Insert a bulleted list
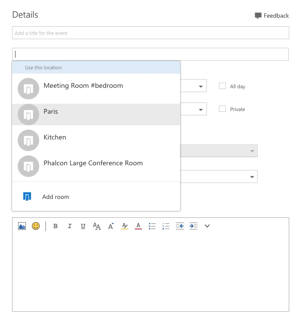Screen dimensions: 303x325 [x=152, y=226]
